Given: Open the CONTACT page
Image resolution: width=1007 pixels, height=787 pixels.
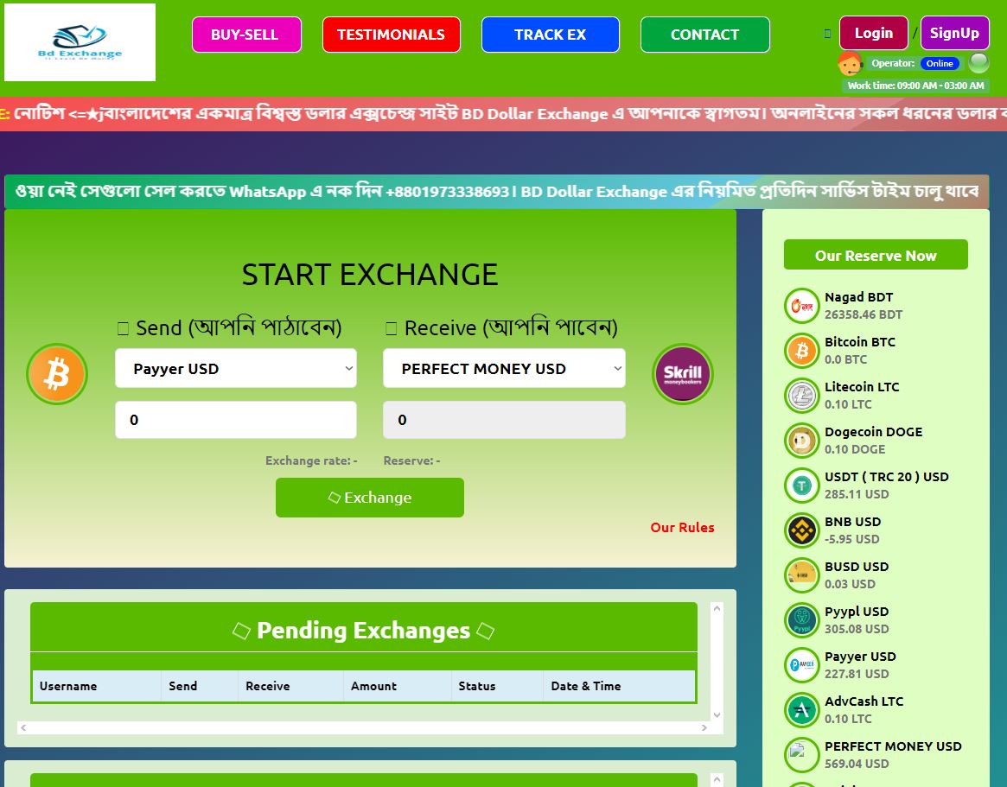Looking at the screenshot, I should (x=705, y=35).
